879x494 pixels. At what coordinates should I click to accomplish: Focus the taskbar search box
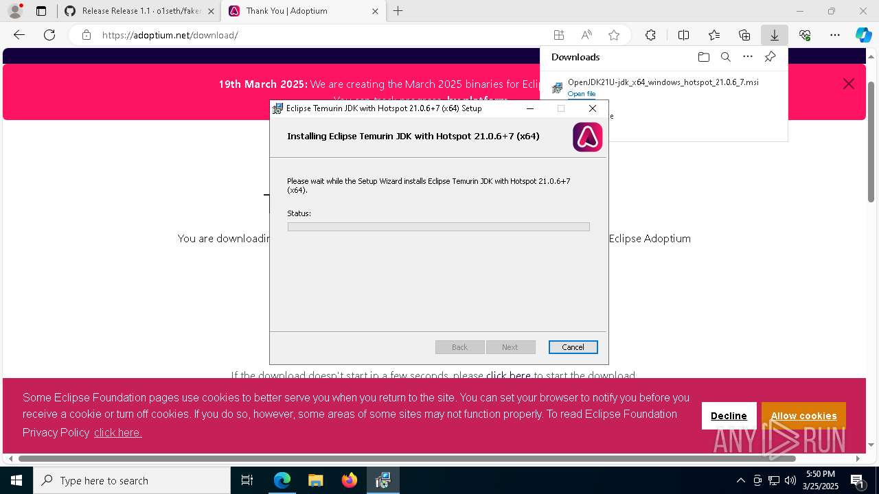[x=132, y=480]
